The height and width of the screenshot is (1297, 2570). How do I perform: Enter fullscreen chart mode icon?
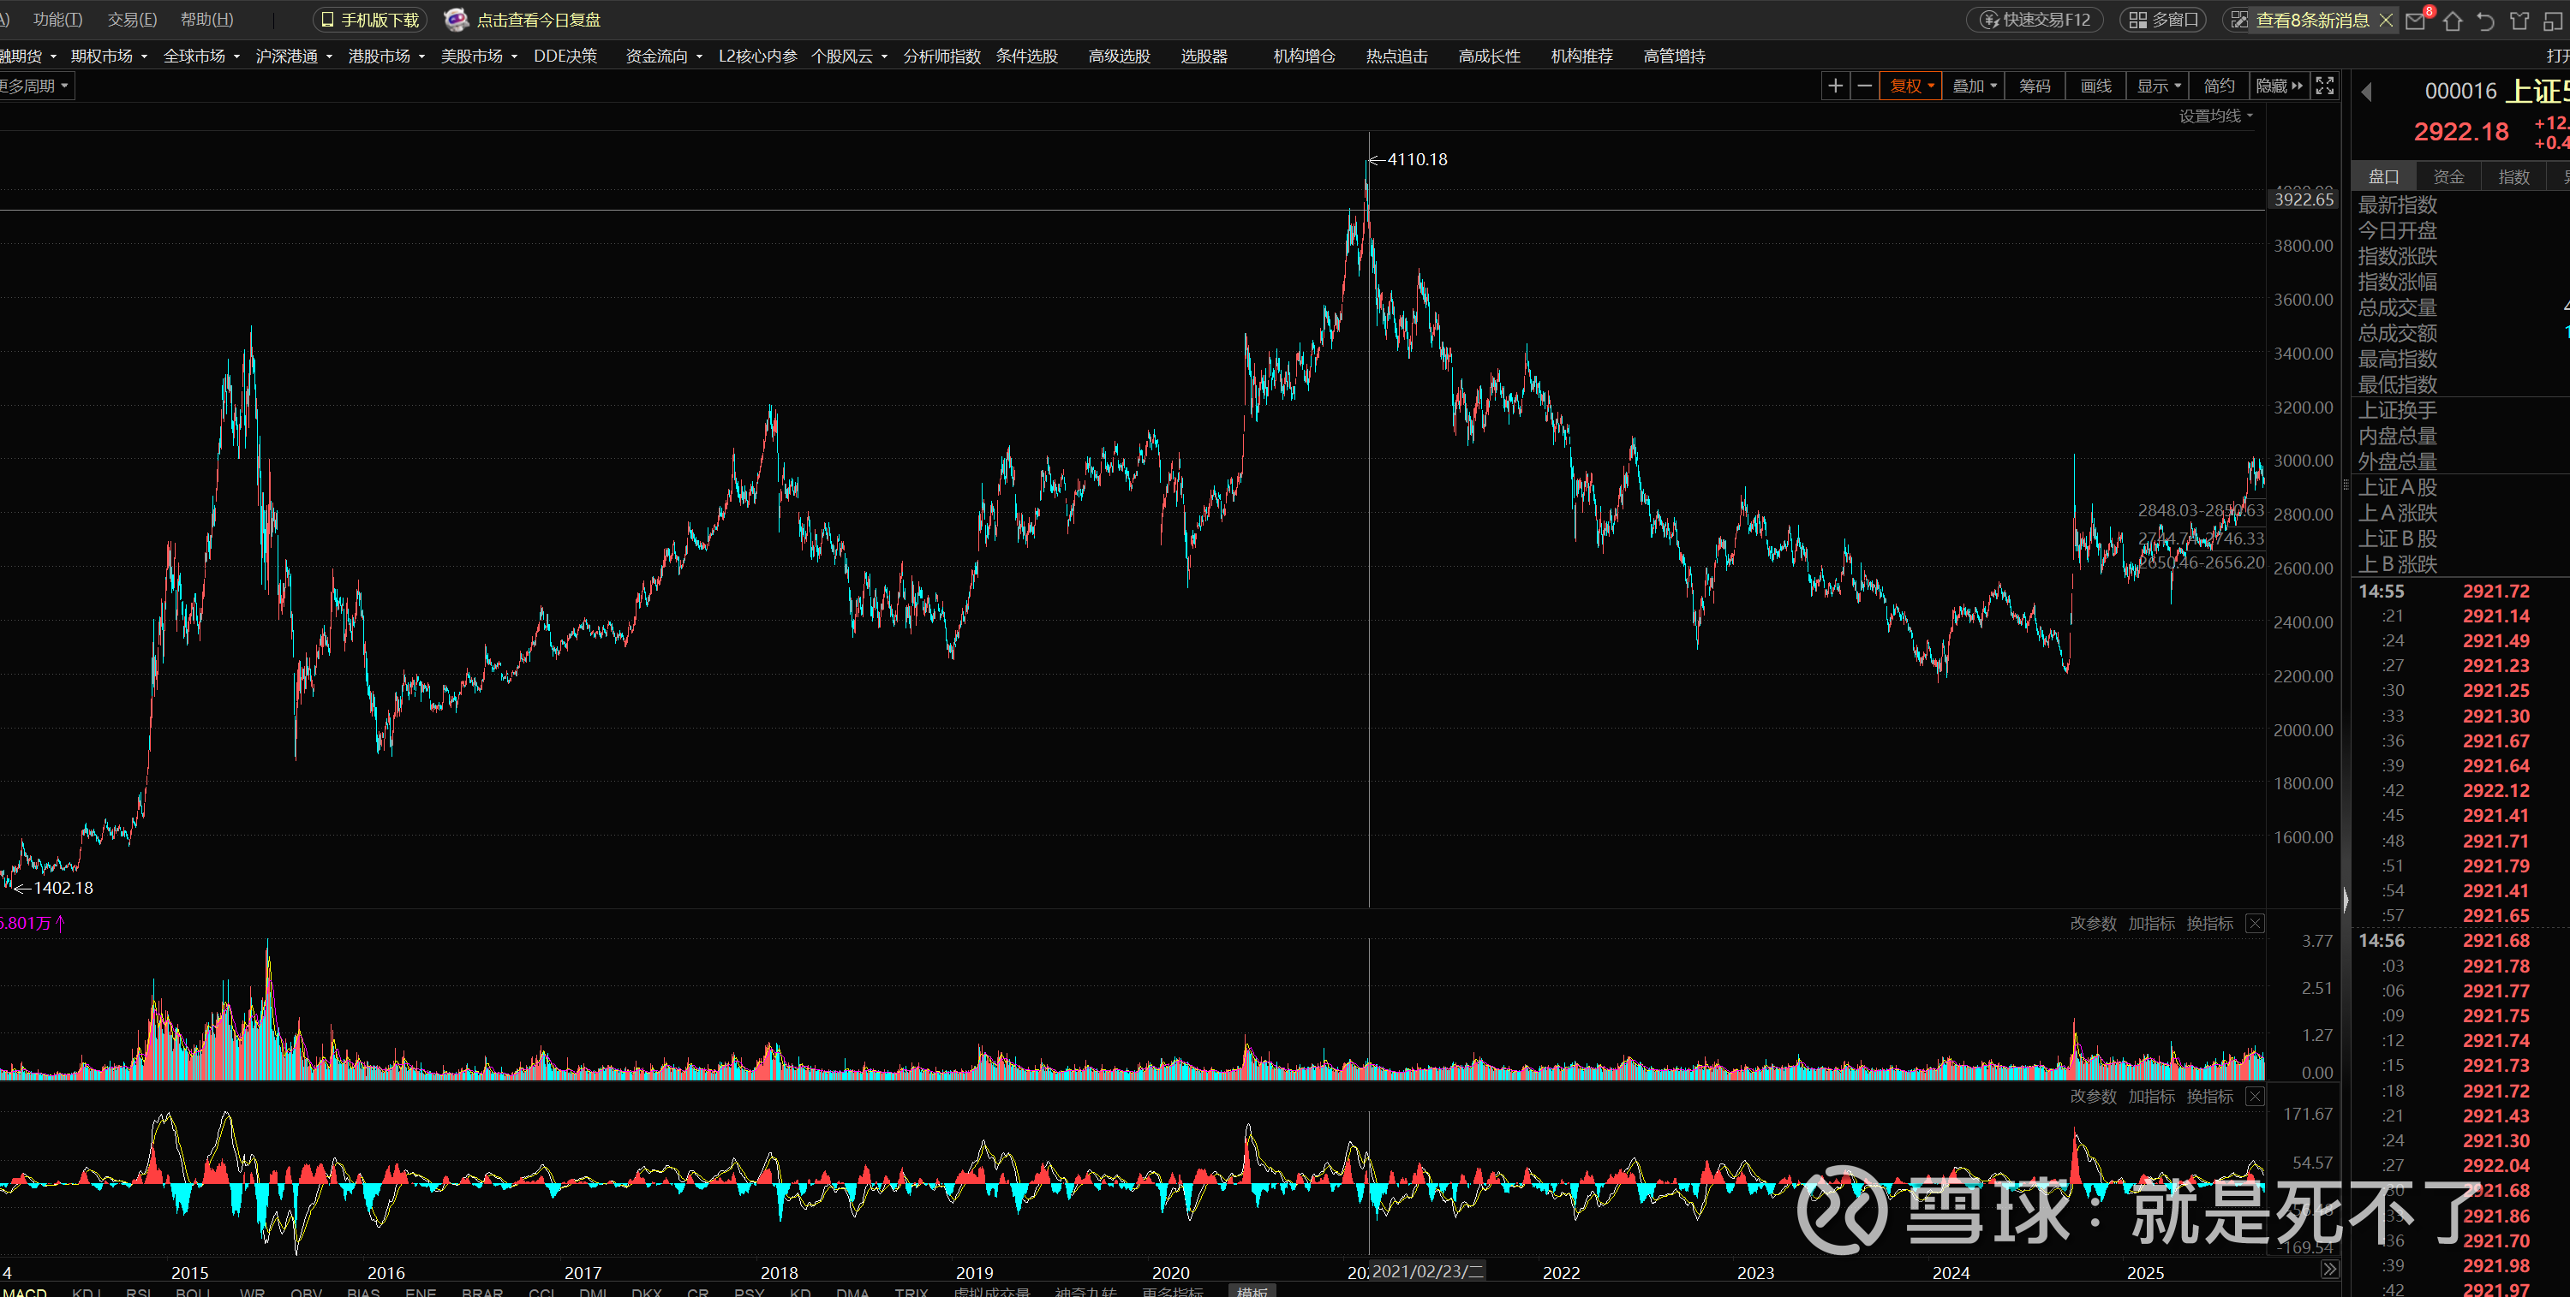point(2325,86)
